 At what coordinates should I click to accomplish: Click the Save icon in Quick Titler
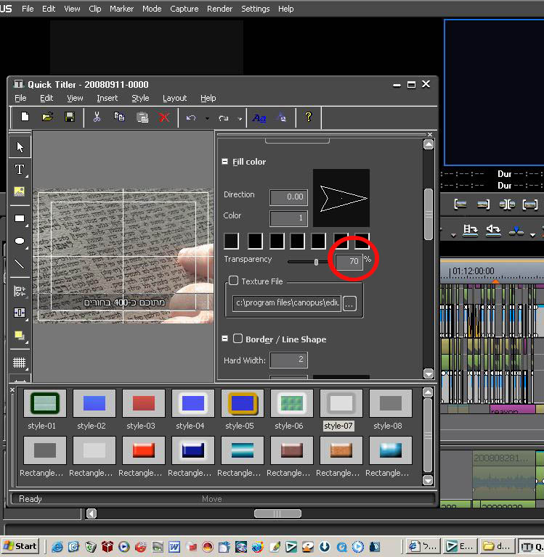[70, 117]
